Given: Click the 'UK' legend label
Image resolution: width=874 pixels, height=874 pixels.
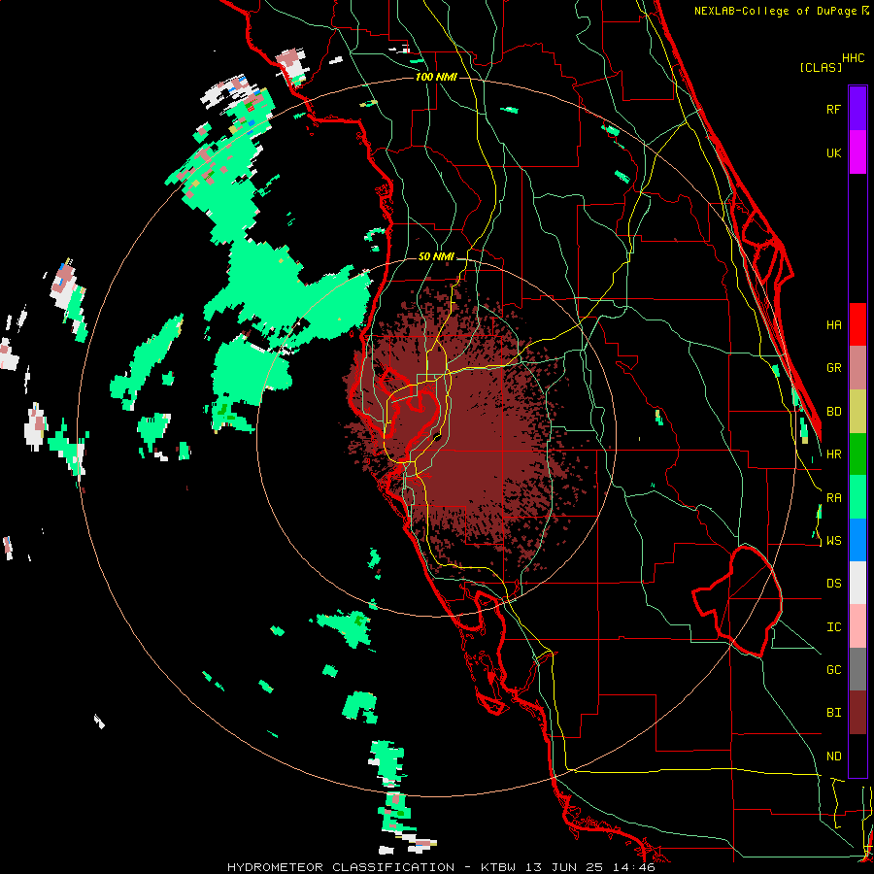Looking at the screenshot, I should click(833, 153).
